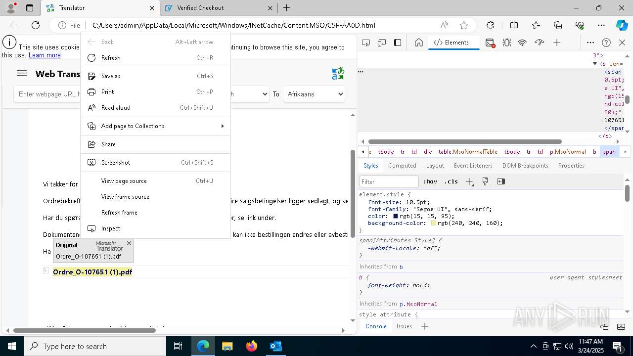Open Firefox from the taskbar

[x=252, y=346]
